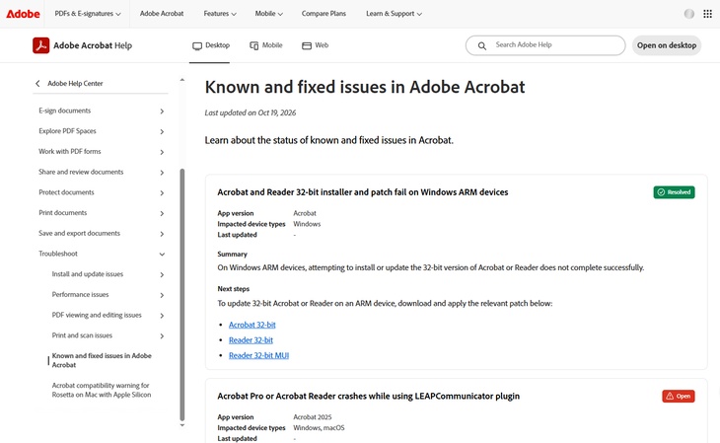Go to Adobe Acrobat in top navigation
This screenshot has width=720, height=443.
point(162,14)
